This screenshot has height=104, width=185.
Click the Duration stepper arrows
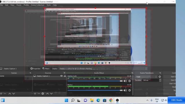coord(160,80)
